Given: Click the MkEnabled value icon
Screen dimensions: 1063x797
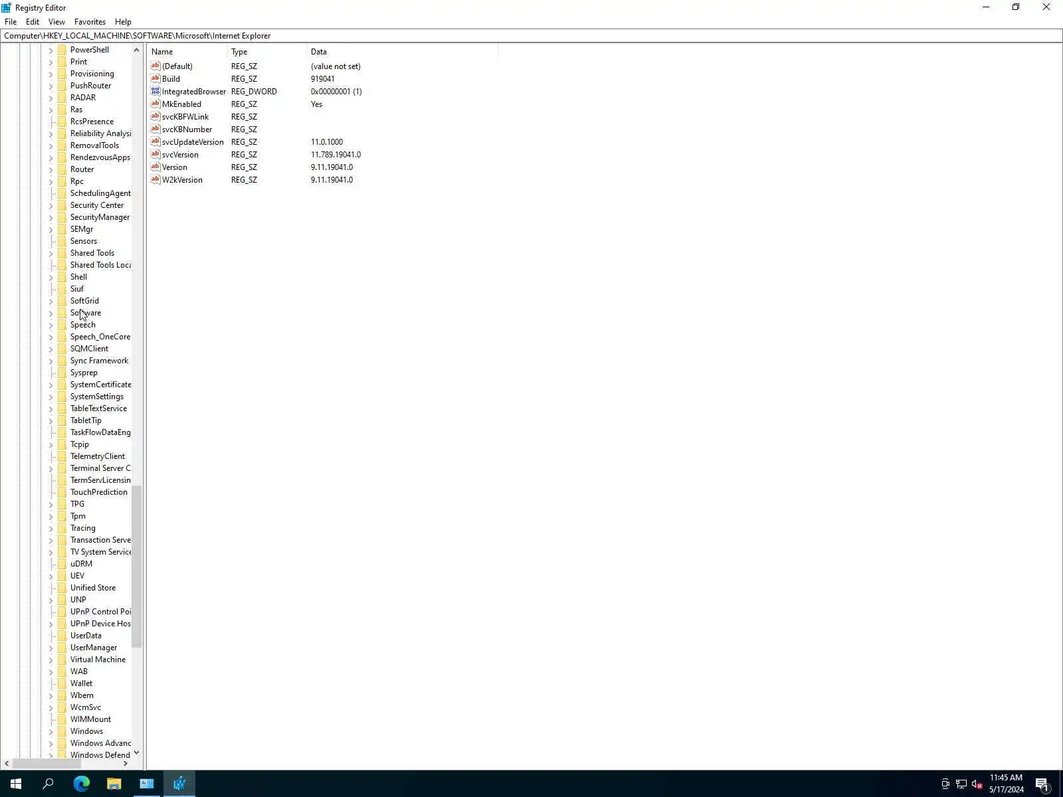Looking at the screenshot, I should point(155,104).
